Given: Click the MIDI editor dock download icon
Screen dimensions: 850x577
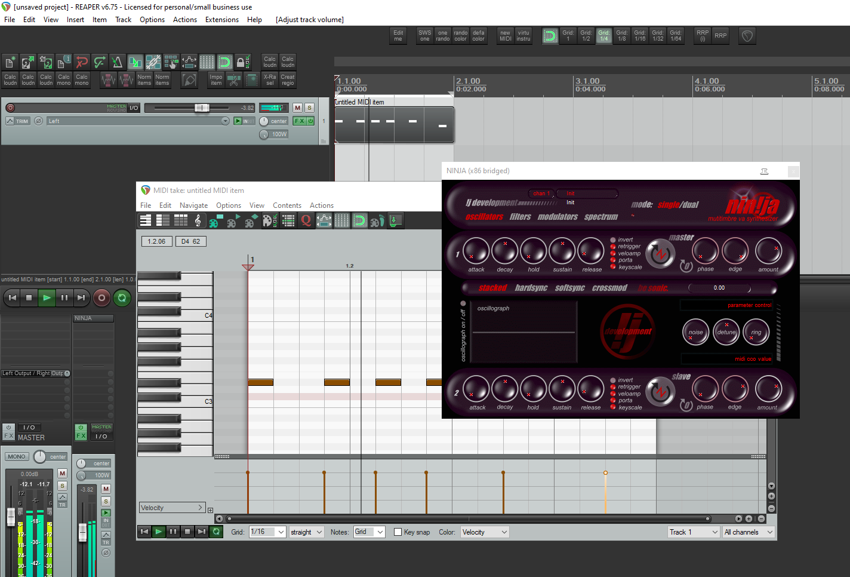Looking at the screenshot, I should 396,221.
